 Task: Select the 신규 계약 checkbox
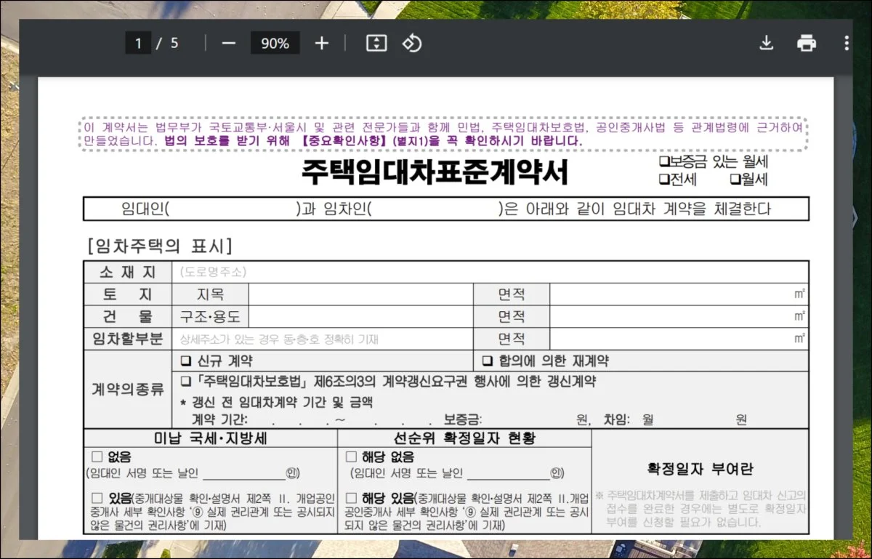185,361
